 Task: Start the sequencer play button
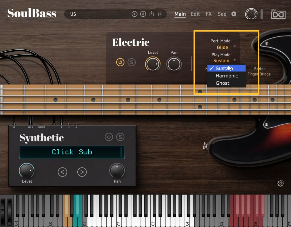click(234, 14)
